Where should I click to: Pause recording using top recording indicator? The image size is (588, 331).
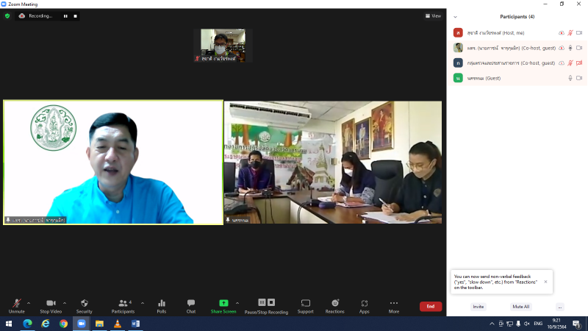(65, 16)
